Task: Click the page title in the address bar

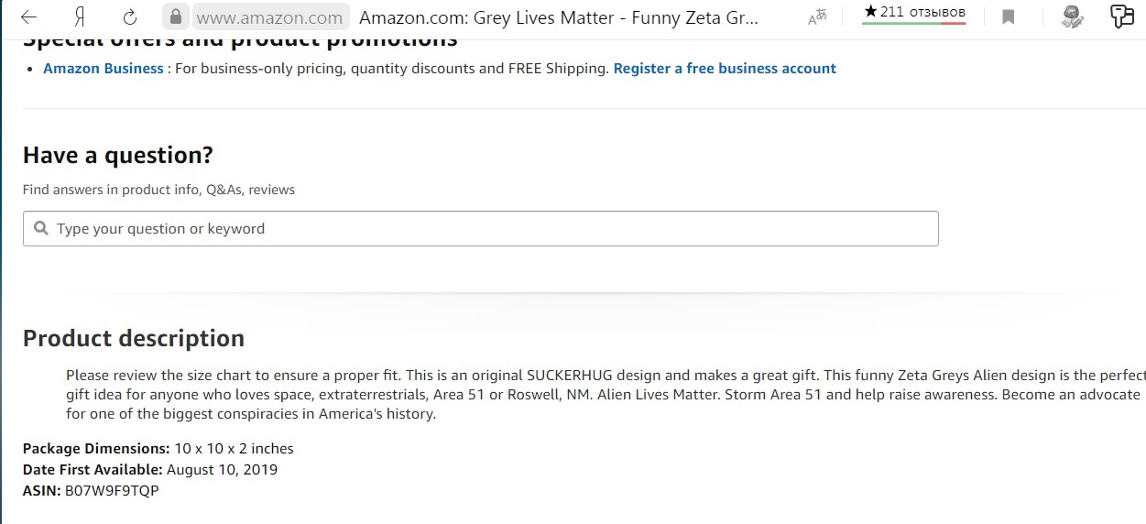Action: 559,17
